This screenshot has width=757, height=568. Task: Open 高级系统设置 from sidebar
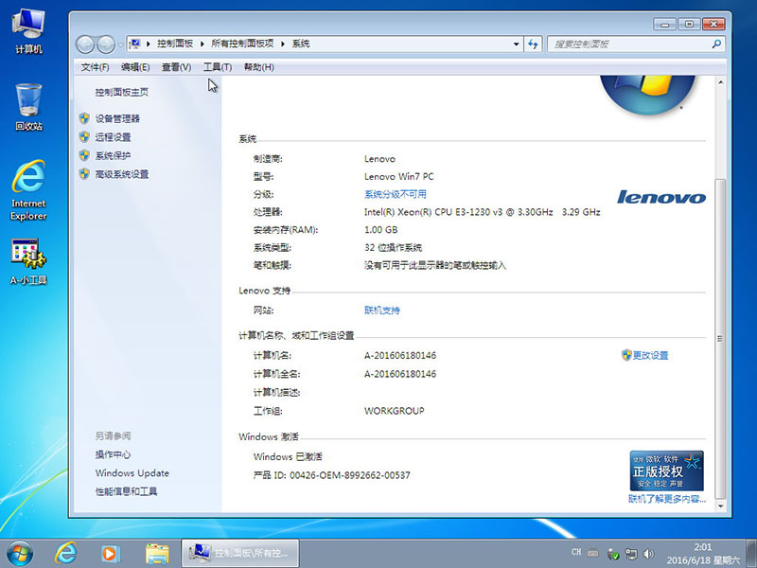(x=122, y=174)
